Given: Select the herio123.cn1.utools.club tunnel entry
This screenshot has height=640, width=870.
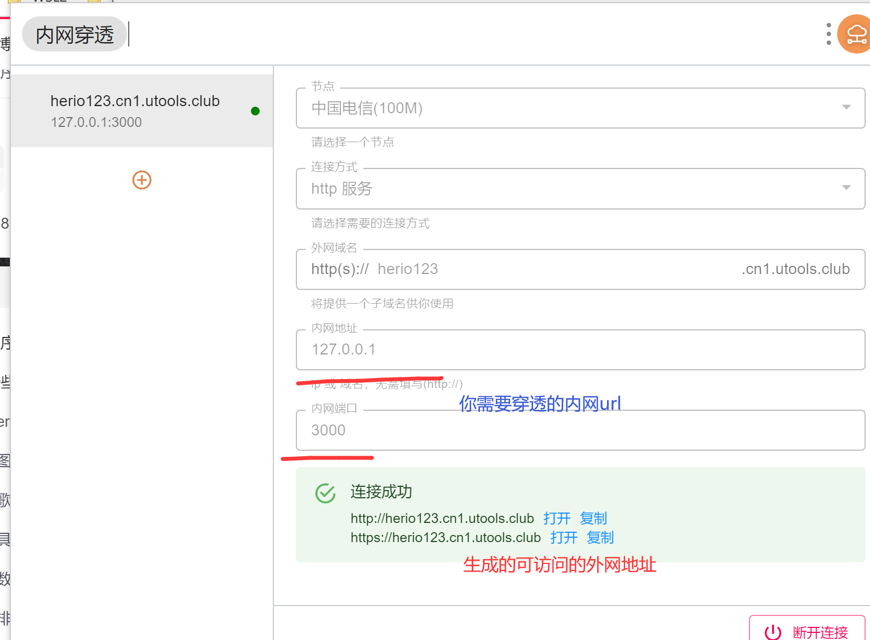Looking at the screenshot, I should pyautogui.click(x=142, y=111).
